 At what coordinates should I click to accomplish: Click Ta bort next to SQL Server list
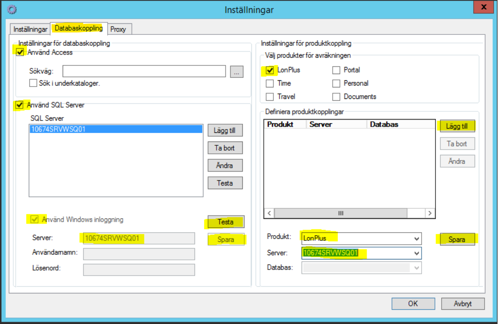(x=225, y=148)
